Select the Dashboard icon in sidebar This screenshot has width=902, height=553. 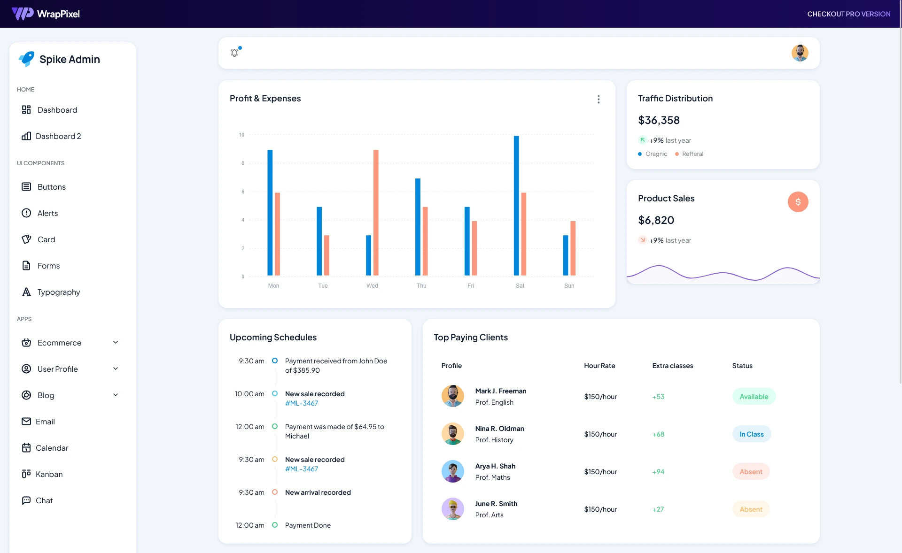(27, 110)
